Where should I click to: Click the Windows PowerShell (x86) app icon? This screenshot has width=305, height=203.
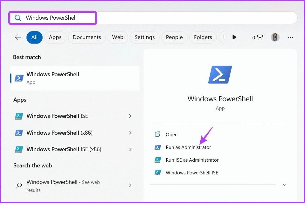click(x=19, y=133)
